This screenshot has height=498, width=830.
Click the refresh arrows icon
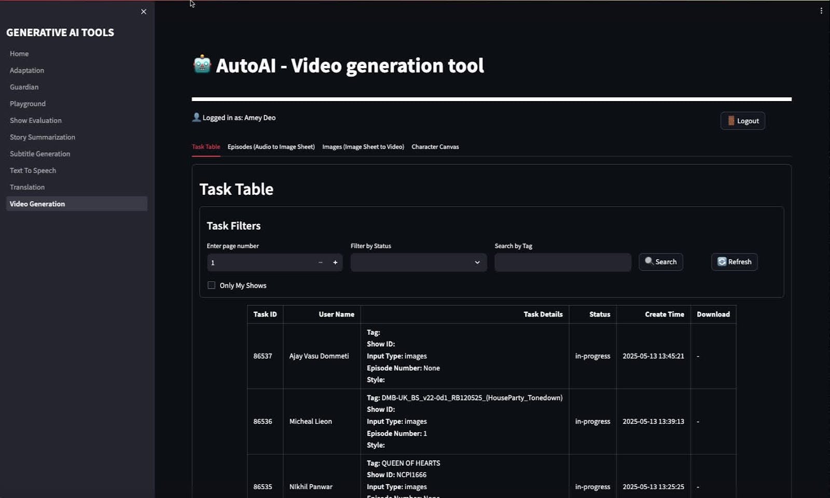[722, 262]
